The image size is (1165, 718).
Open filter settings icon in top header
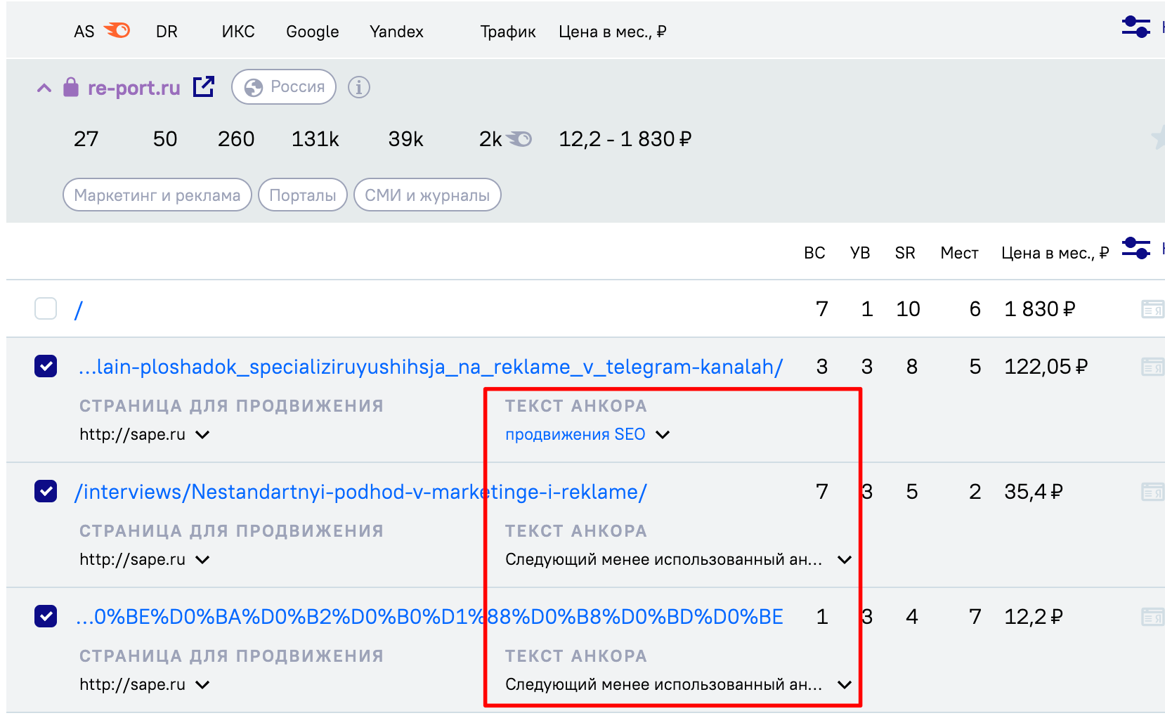pos(1135,27)
